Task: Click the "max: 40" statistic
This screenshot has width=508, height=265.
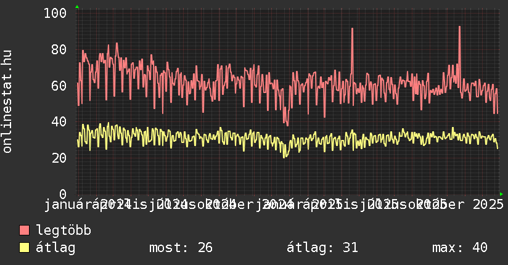Action: click(x=459, y=248)
